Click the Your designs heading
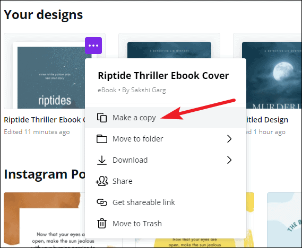The image size is (302, 248). coord(44,15)
